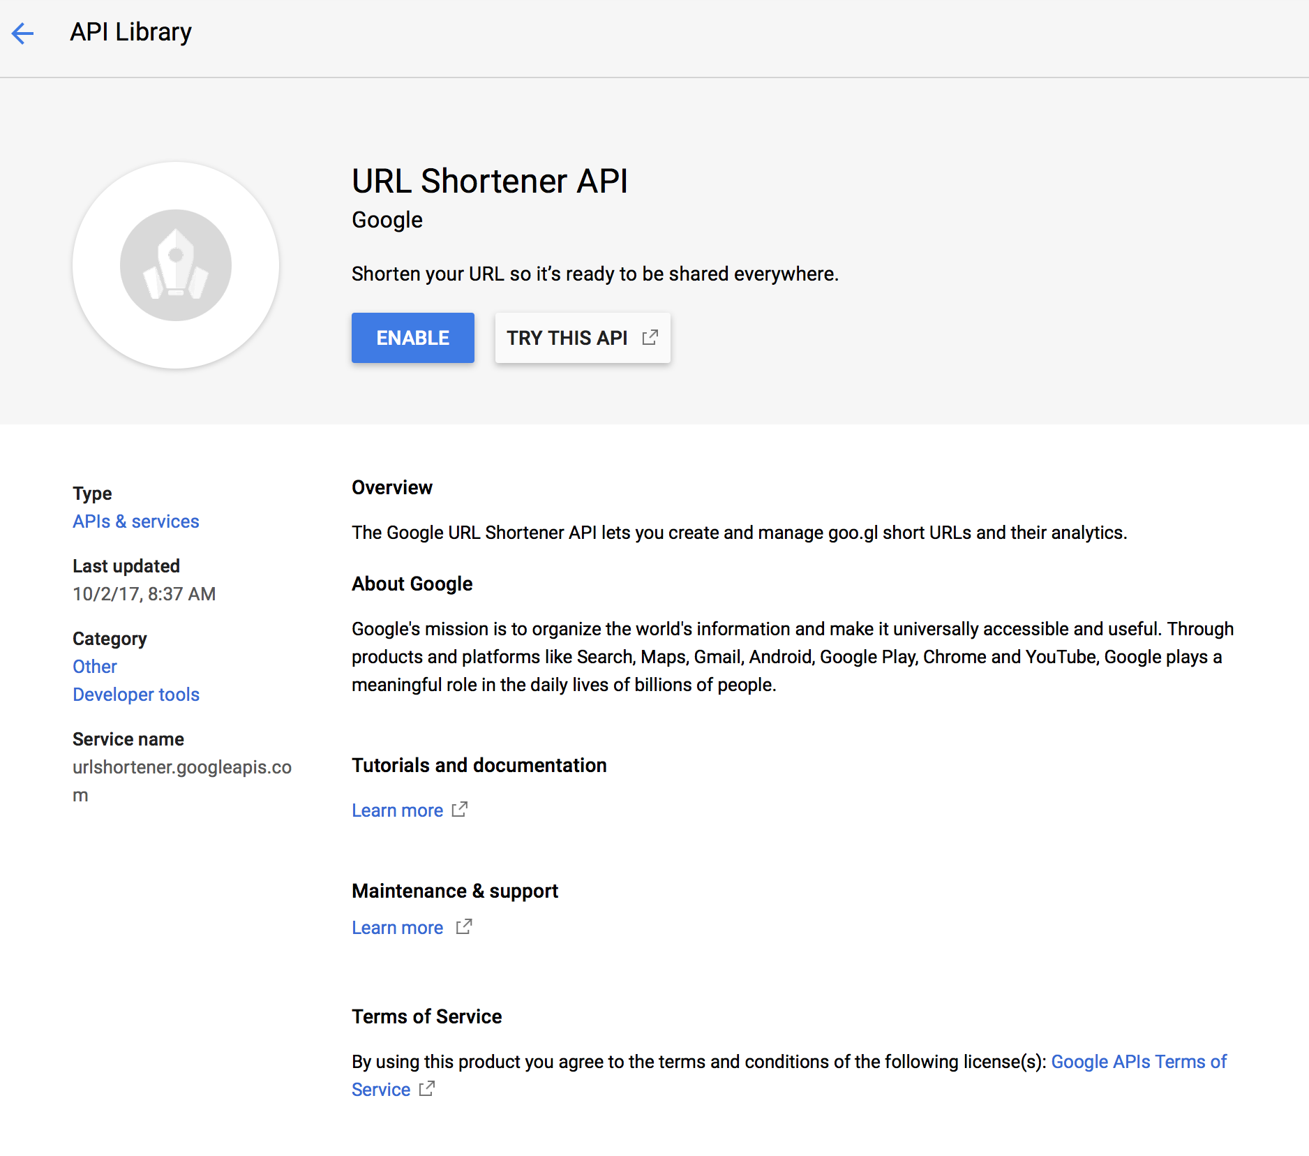Click the Maintenance & support heading
Viewport: 1309px width, 1156px height.
455,891
